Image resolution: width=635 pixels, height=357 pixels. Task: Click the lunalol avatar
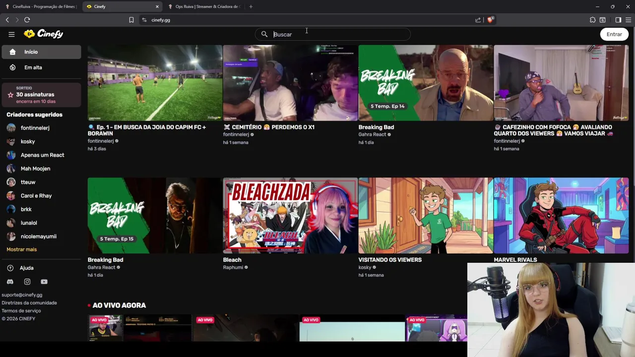click(11, 223)
